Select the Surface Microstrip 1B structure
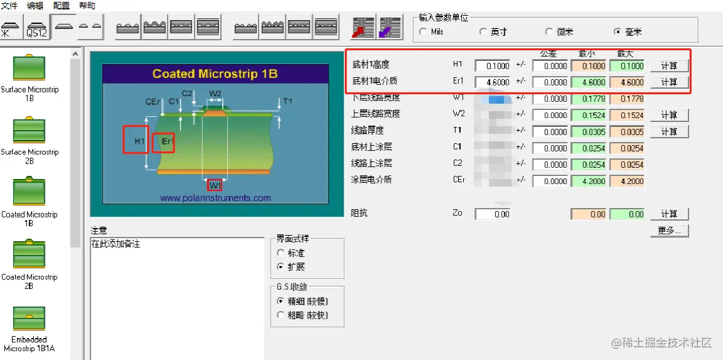 30,78
